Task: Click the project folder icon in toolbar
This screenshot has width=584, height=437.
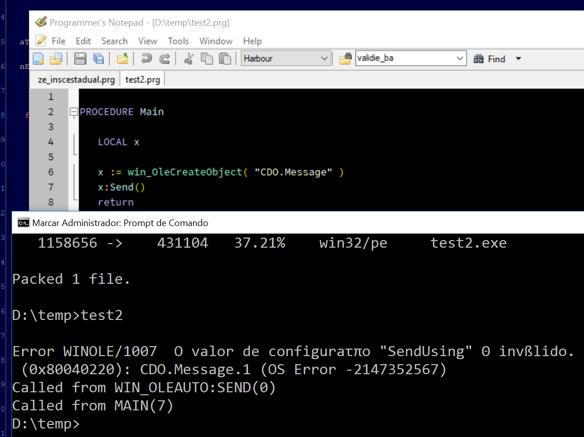Action: [x=123, y=58]
